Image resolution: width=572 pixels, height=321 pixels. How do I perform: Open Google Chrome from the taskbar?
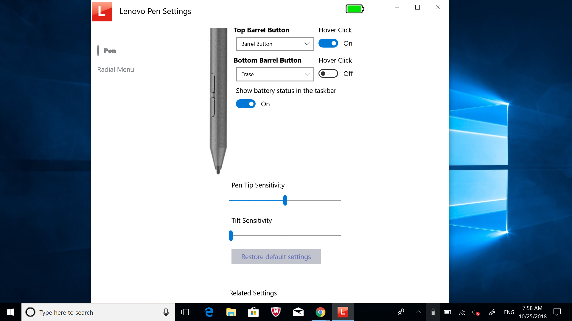[x=321, y=312]
